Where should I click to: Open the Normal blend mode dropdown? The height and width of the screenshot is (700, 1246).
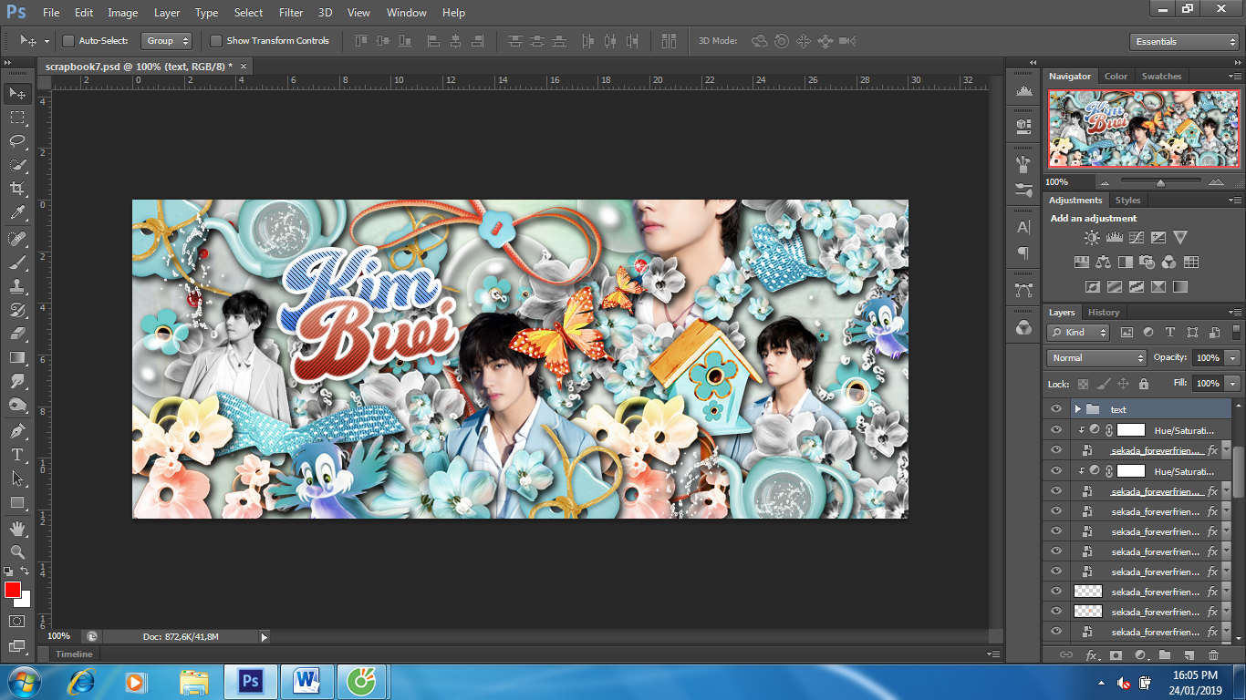pos(1096,358)
